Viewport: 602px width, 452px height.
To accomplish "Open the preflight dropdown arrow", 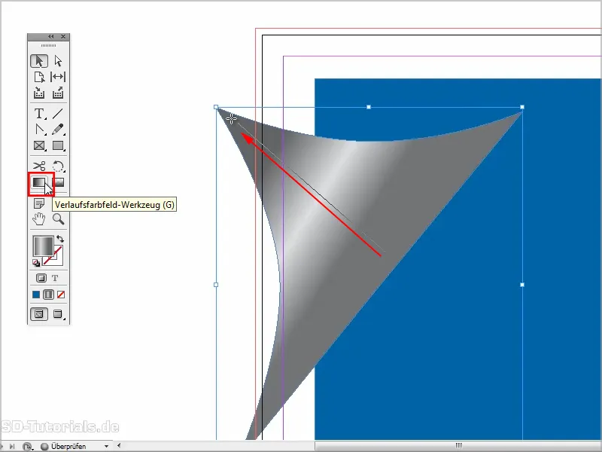I will coord(106,447).
